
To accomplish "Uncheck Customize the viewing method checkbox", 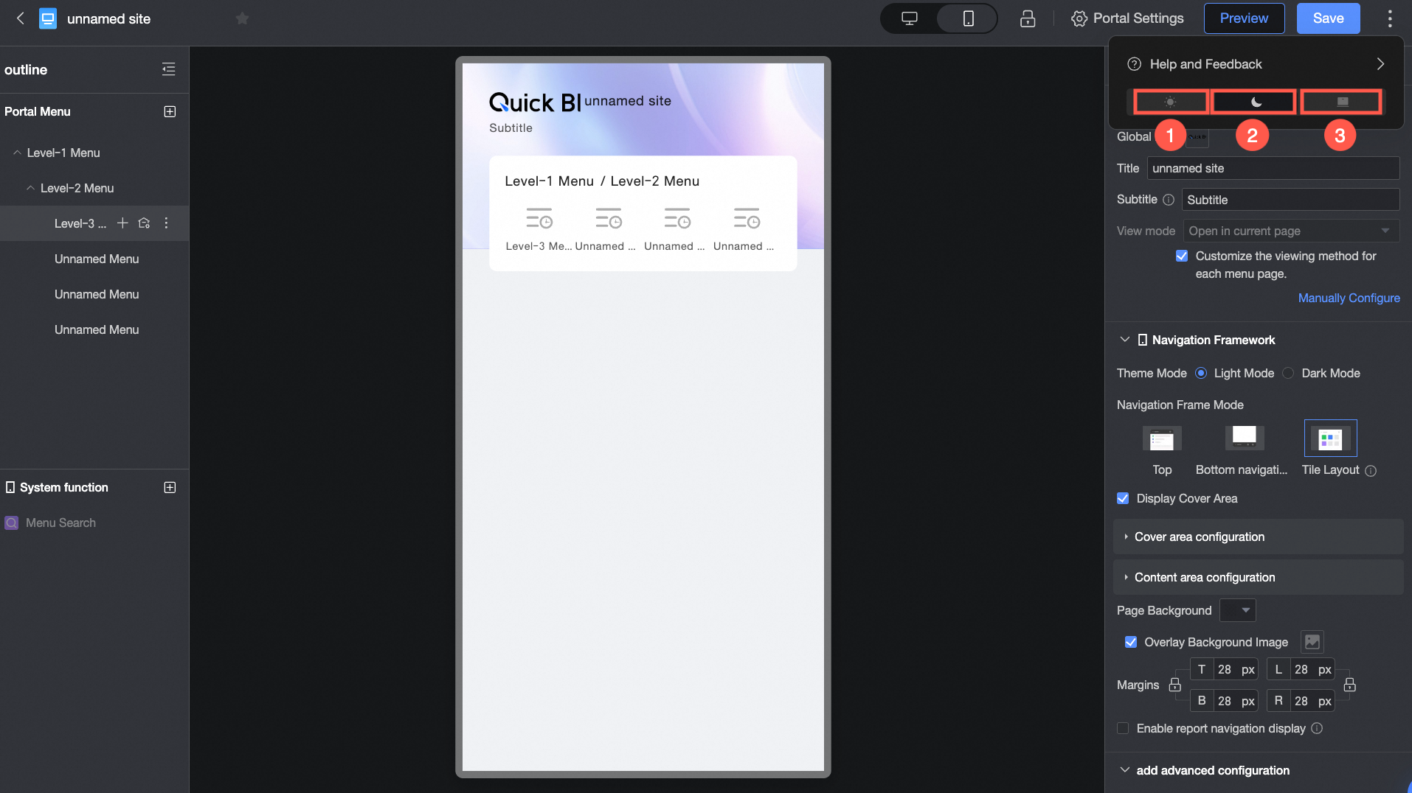I will pyautogui.click(x=1182, y=256).
